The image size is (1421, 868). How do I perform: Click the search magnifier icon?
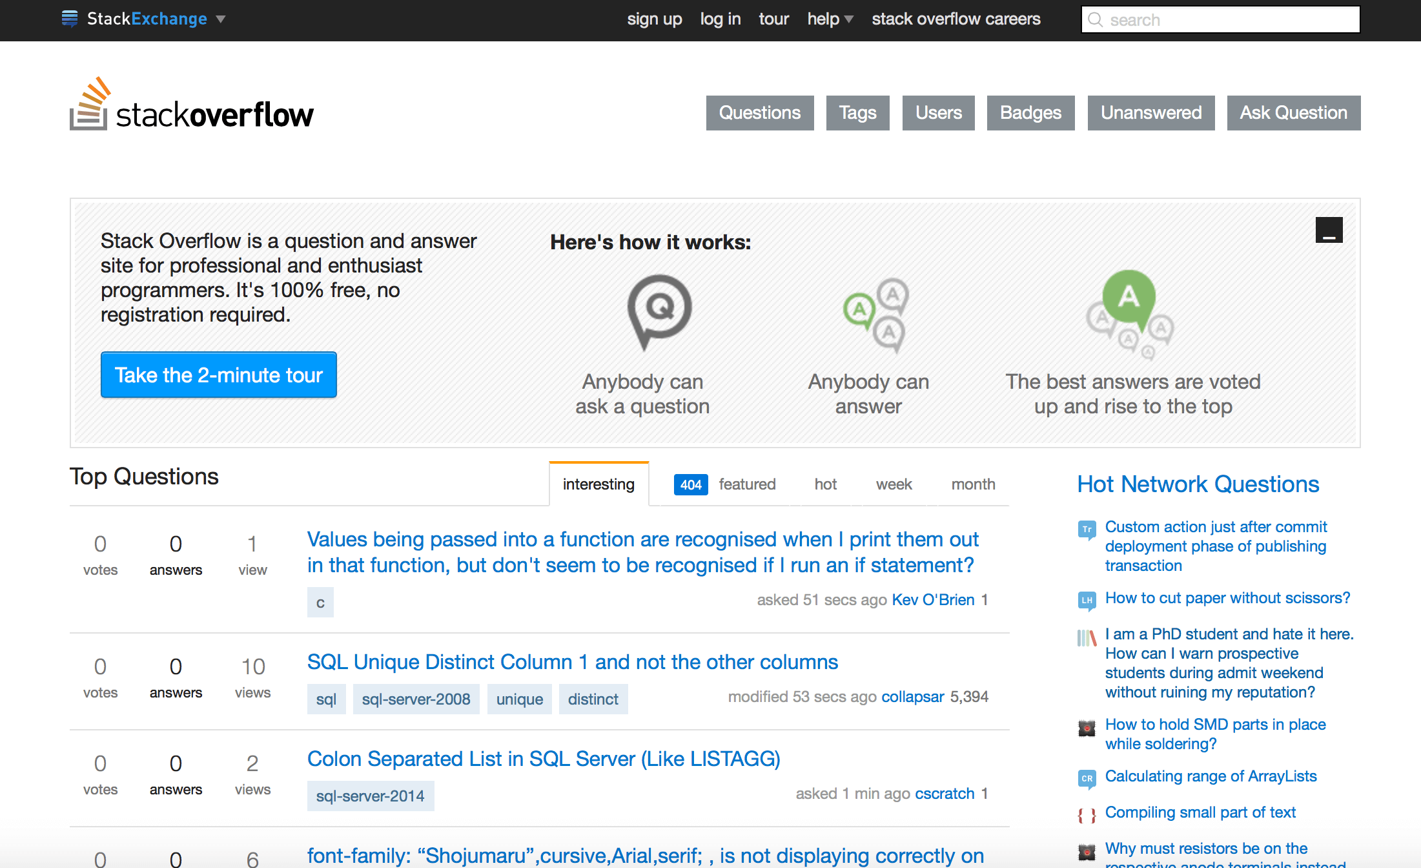coord(1095,19)
